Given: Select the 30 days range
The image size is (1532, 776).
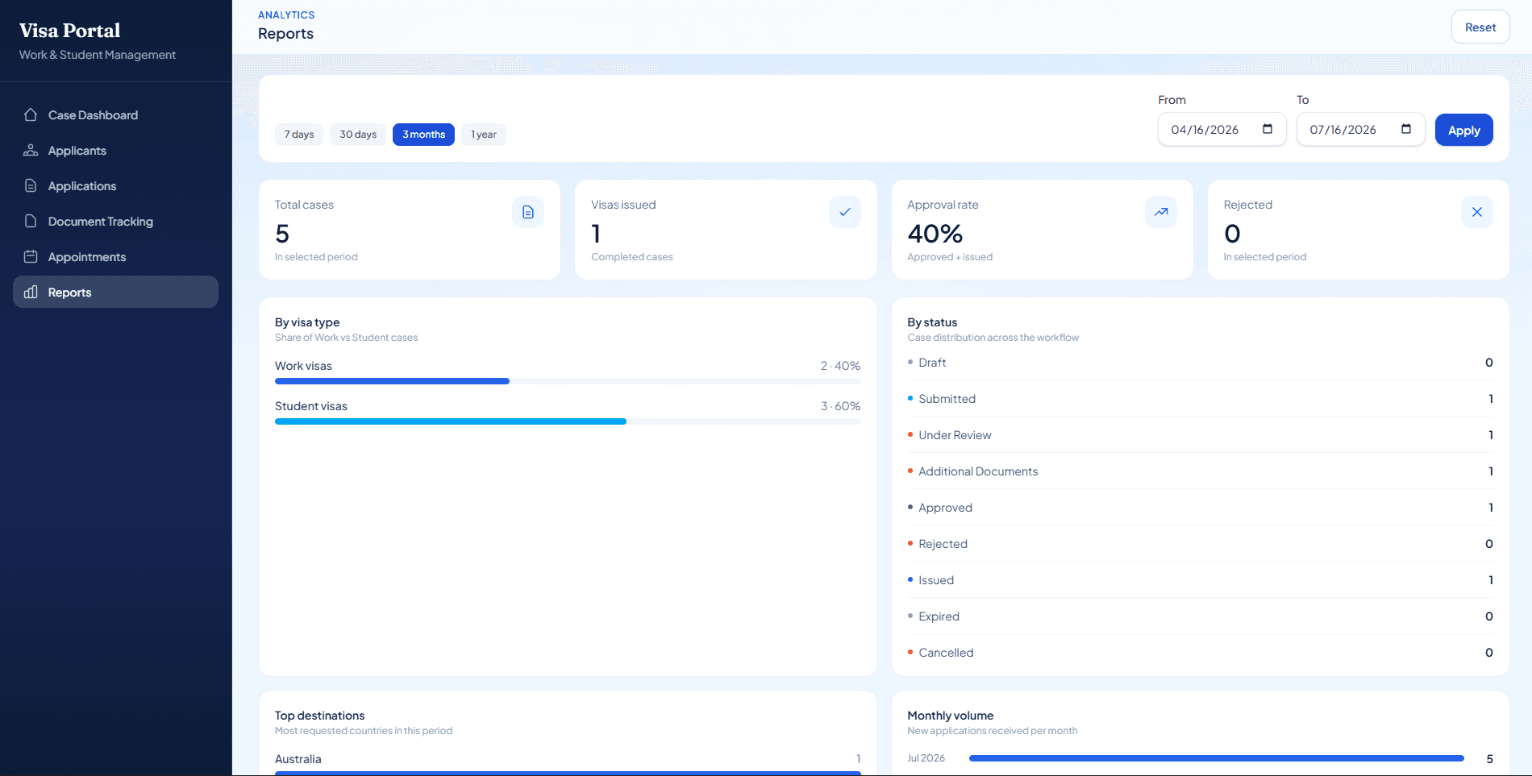Looking at the screenshot, I should tap(358, 135).
